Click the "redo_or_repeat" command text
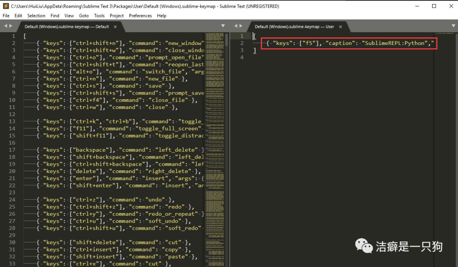 [x=171, y=214]
